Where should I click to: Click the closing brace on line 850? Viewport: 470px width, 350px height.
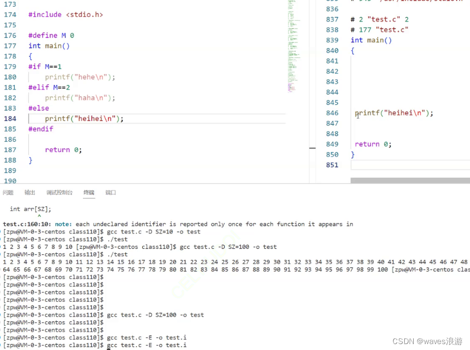pyautogui.click(x=352, y=155)
